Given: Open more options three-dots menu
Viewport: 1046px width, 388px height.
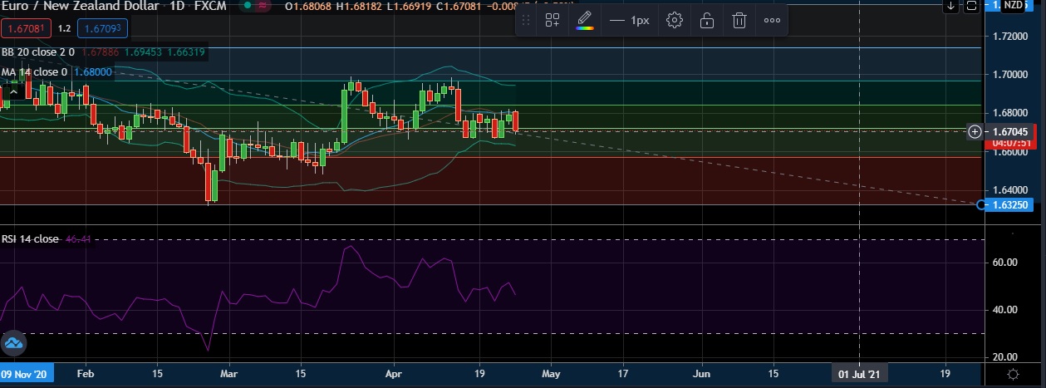Looking at the screenshot, I should (x=772, y=20).
